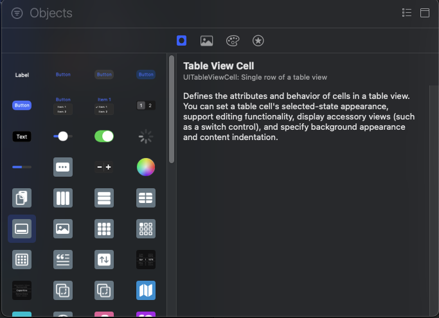
Task: Select the stacked documents icon object
Action: click(x=22, y=198)
